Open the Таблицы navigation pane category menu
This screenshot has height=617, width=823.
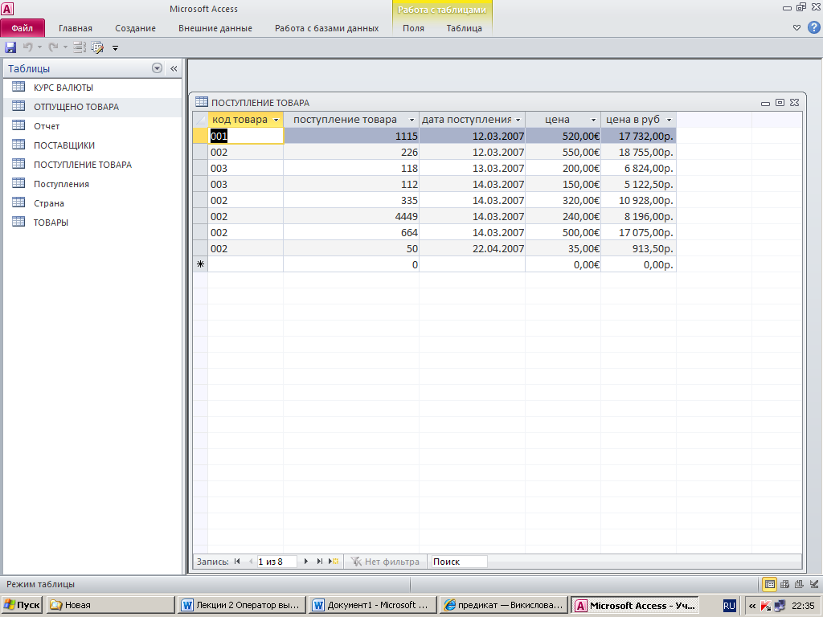tap(157, 68)
